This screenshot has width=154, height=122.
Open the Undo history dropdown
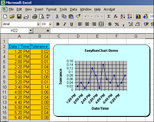point(92,16)
